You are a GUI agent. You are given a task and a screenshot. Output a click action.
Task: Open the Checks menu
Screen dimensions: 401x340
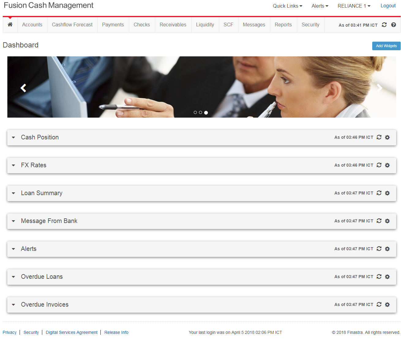(142, 25)
